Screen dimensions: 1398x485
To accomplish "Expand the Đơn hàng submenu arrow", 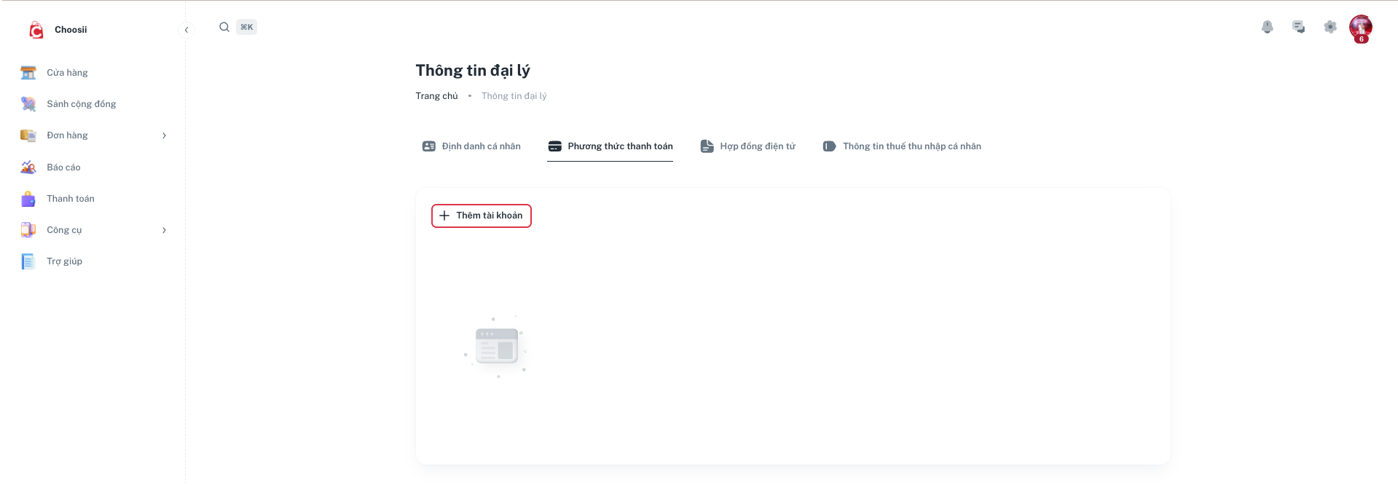I will pos(164,135).
